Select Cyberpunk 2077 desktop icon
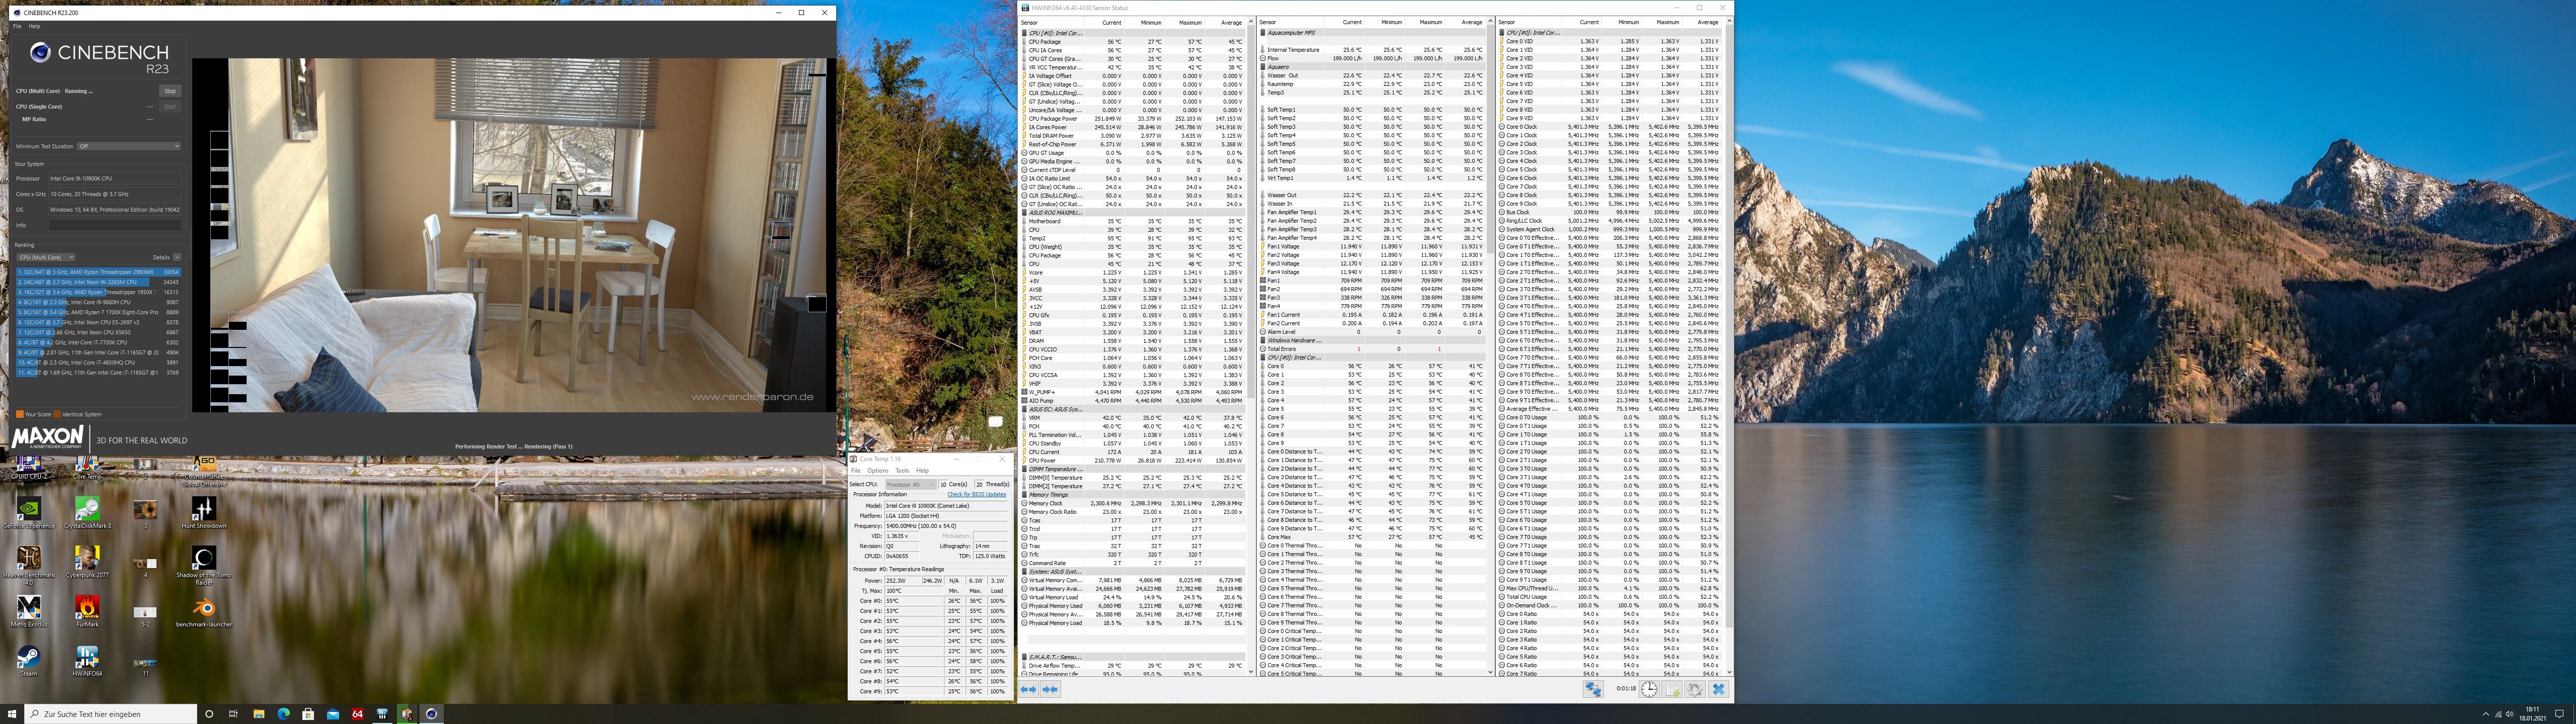 coord(87,561)
